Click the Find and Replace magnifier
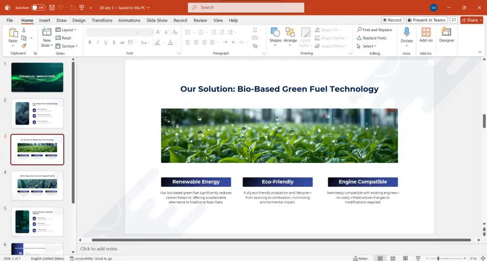Screen dimensions: 487x261 pos(359,30)
